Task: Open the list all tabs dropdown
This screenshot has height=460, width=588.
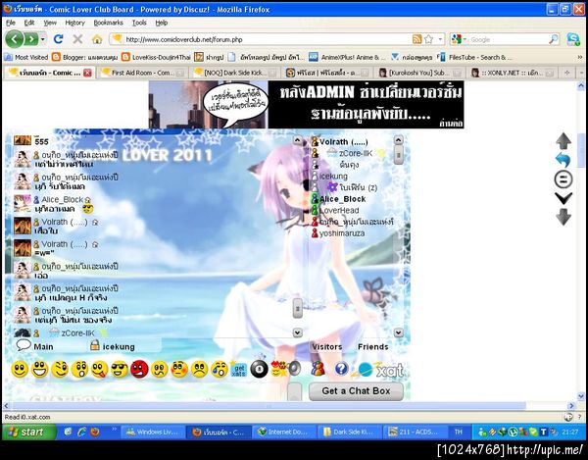Action: point(581,73)
